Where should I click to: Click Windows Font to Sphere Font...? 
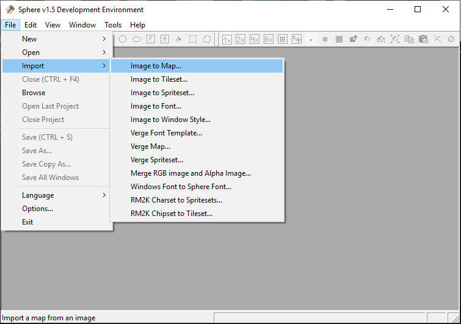[181, 187]
